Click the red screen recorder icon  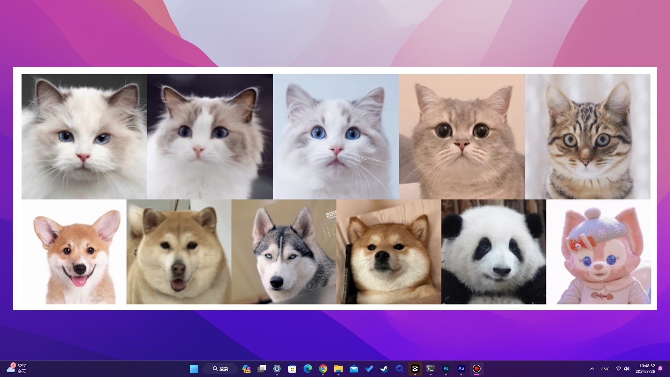(x=477, y=369)
